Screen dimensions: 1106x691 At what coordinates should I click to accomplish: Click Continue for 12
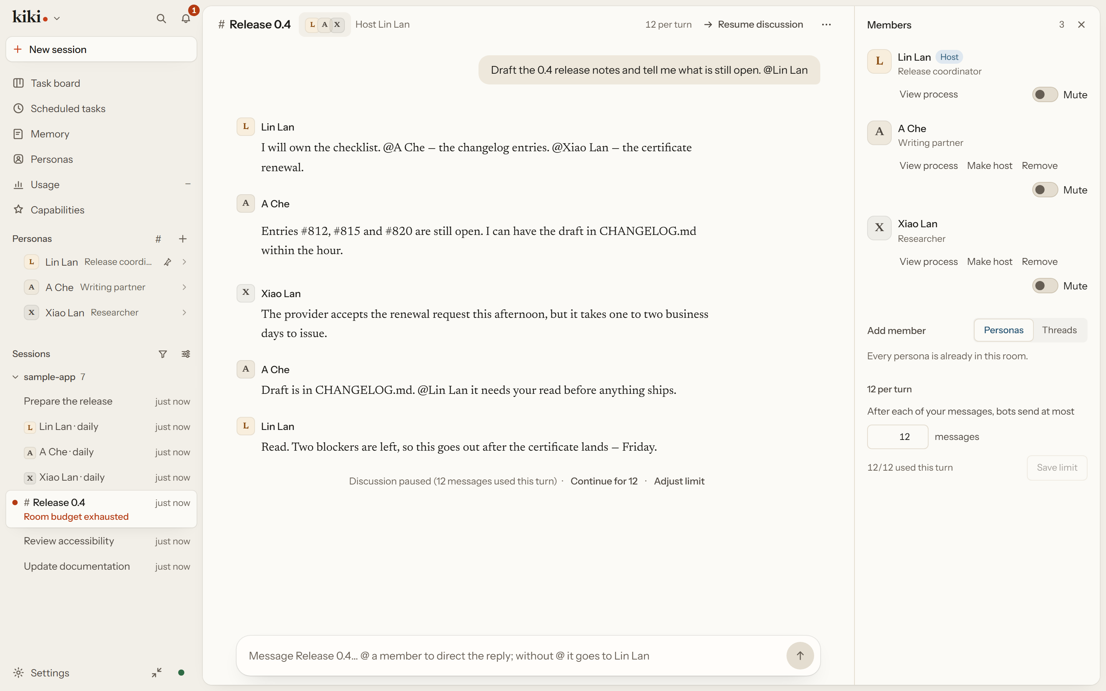click(x=604, y=481)
